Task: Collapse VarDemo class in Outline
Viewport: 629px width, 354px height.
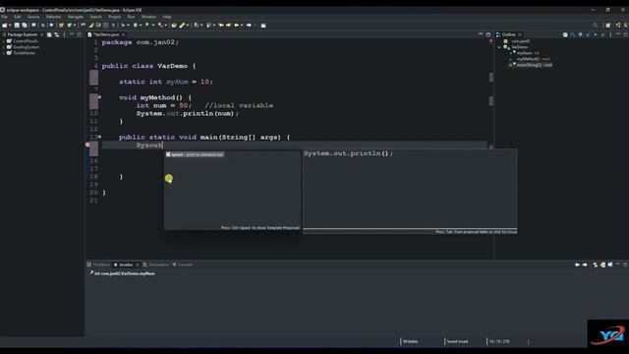Action: [500, 47]
